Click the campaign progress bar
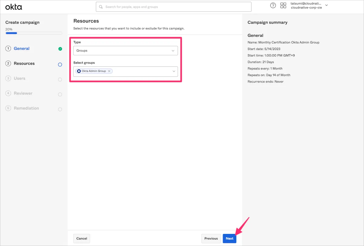The height and width of the screenshot is (246, 364). (x=34, y=33)
